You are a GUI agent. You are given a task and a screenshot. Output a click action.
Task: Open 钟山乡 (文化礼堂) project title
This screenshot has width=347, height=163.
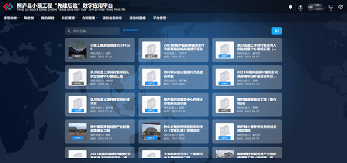point(183,129)
